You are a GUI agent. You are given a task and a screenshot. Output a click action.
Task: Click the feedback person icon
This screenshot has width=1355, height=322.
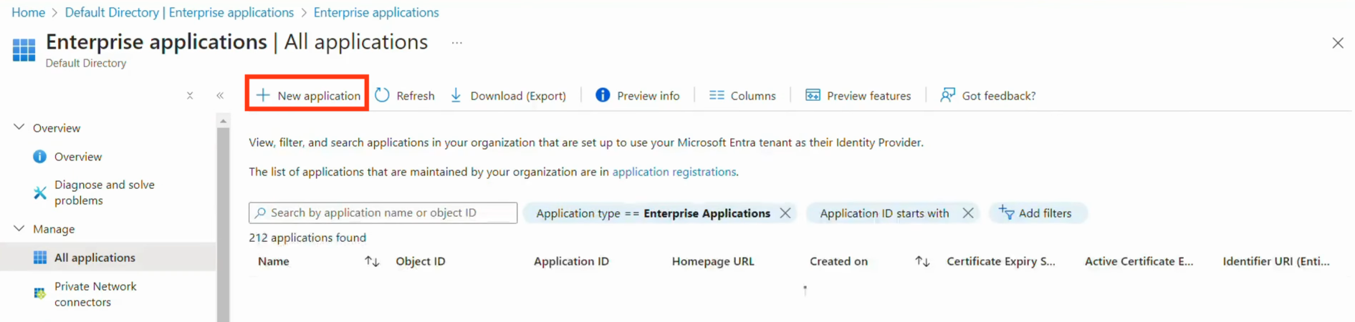[947, 95]
